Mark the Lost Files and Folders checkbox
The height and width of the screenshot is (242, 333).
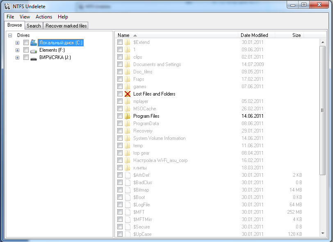120,94
